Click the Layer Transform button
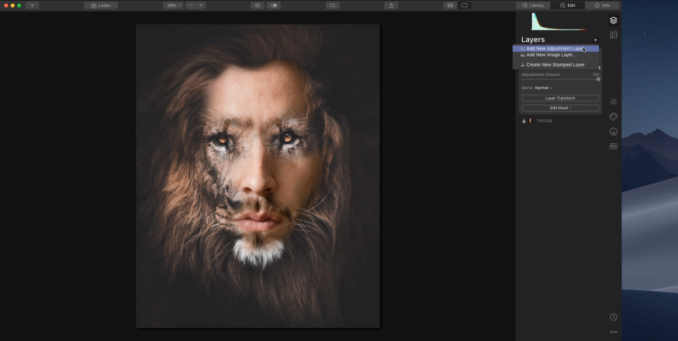Image resolution: width=678 pixels, height=341 pixels. click(x=559, y=98)
